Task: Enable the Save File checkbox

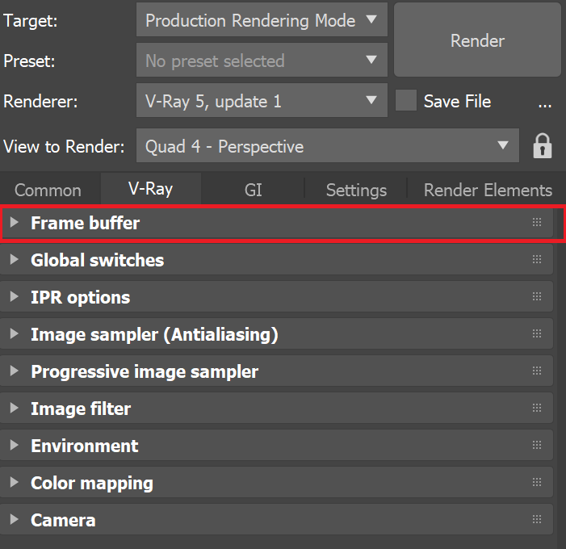Action: tap(406, 101)
